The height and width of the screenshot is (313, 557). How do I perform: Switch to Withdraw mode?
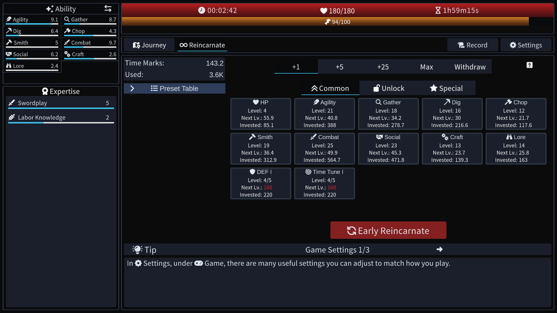470,67
